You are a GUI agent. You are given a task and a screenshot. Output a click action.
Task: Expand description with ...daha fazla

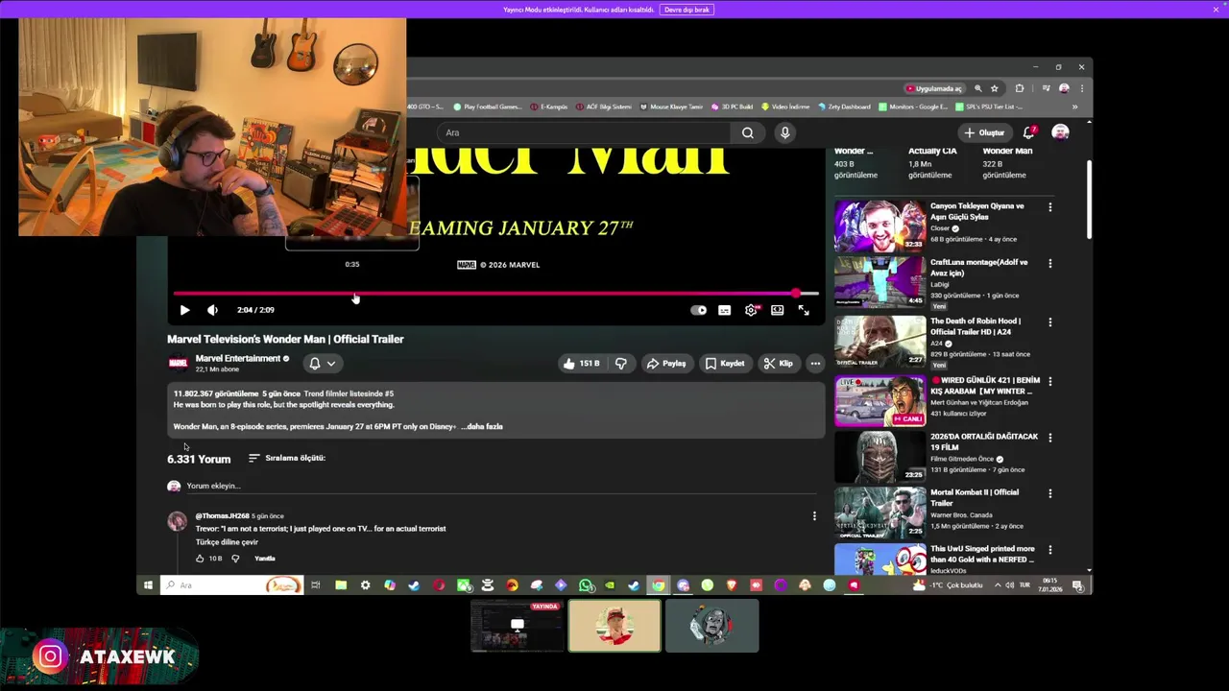pyautogui.click(x=482, y=426)
